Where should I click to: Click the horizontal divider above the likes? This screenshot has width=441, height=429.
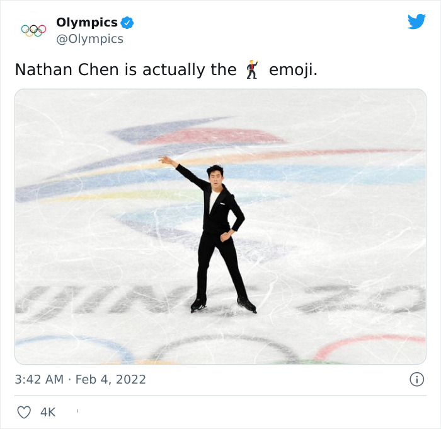(220, 396)
